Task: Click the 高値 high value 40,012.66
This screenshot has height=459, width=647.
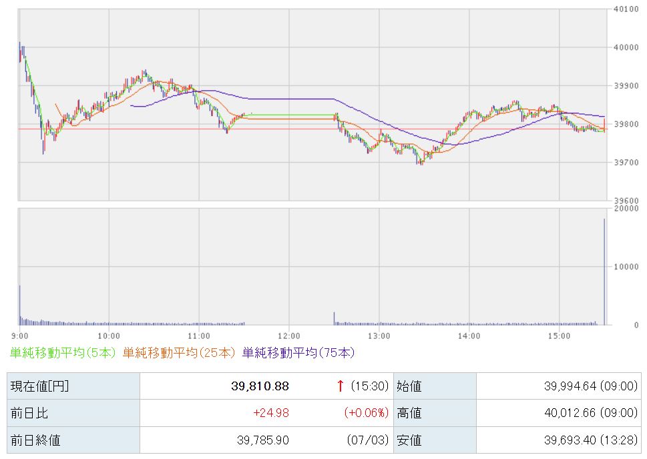Action: (x=570, y=413)
